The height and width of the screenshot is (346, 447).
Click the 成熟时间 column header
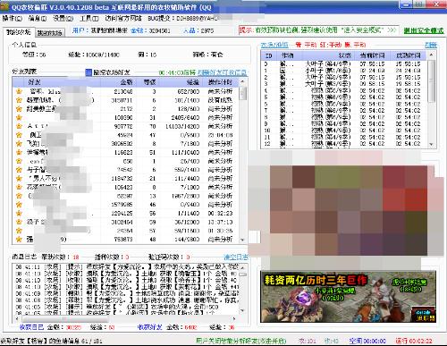[409, 55]
